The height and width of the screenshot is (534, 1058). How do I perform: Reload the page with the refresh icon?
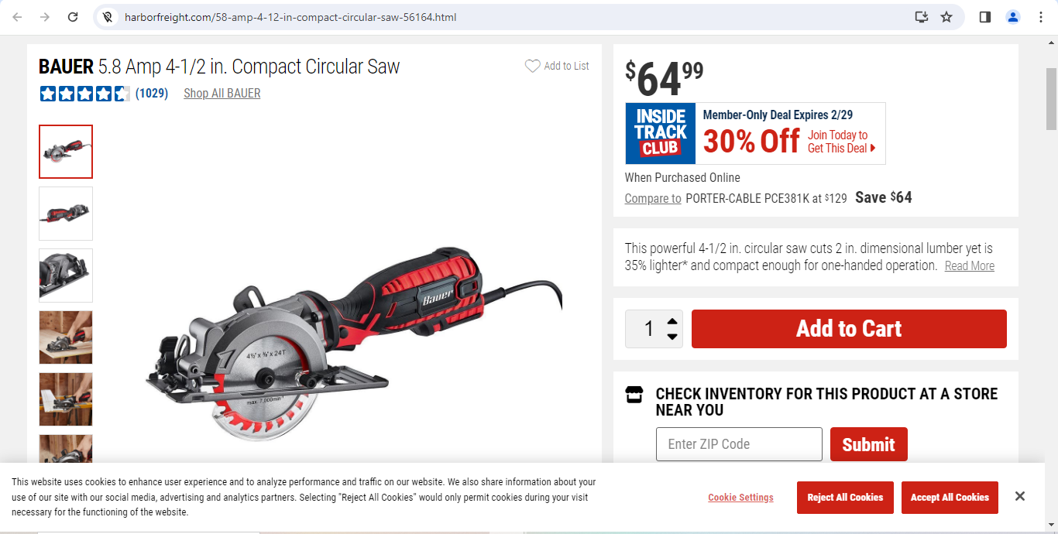point(73,17)
